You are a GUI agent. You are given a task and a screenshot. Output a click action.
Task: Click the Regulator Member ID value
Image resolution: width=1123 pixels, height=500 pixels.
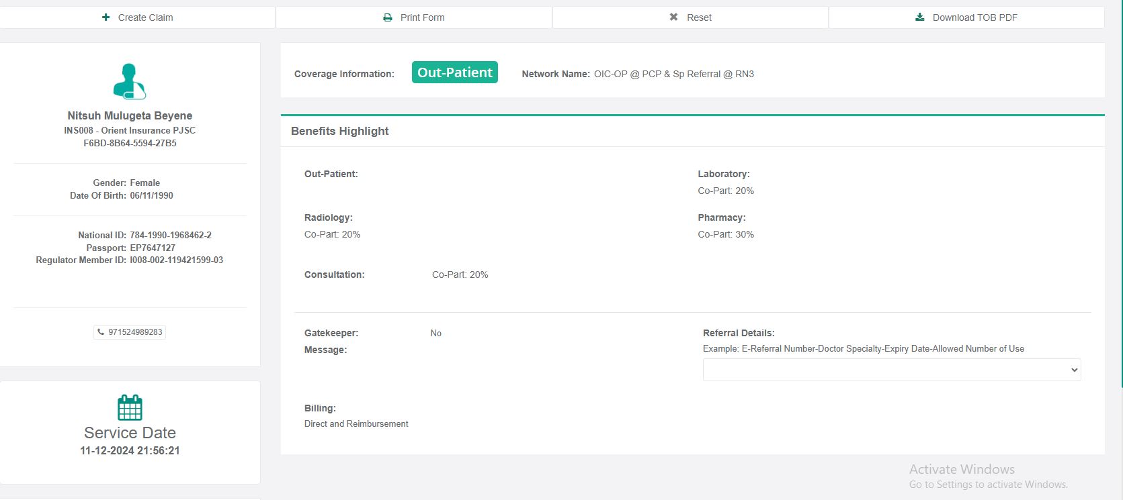176,260
